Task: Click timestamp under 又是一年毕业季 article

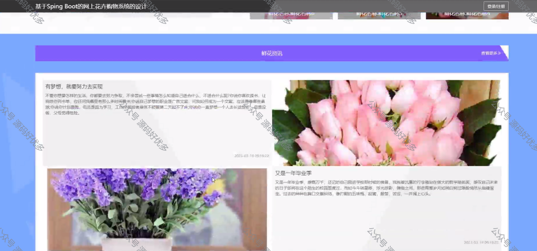Action: [x=481, y=243]
